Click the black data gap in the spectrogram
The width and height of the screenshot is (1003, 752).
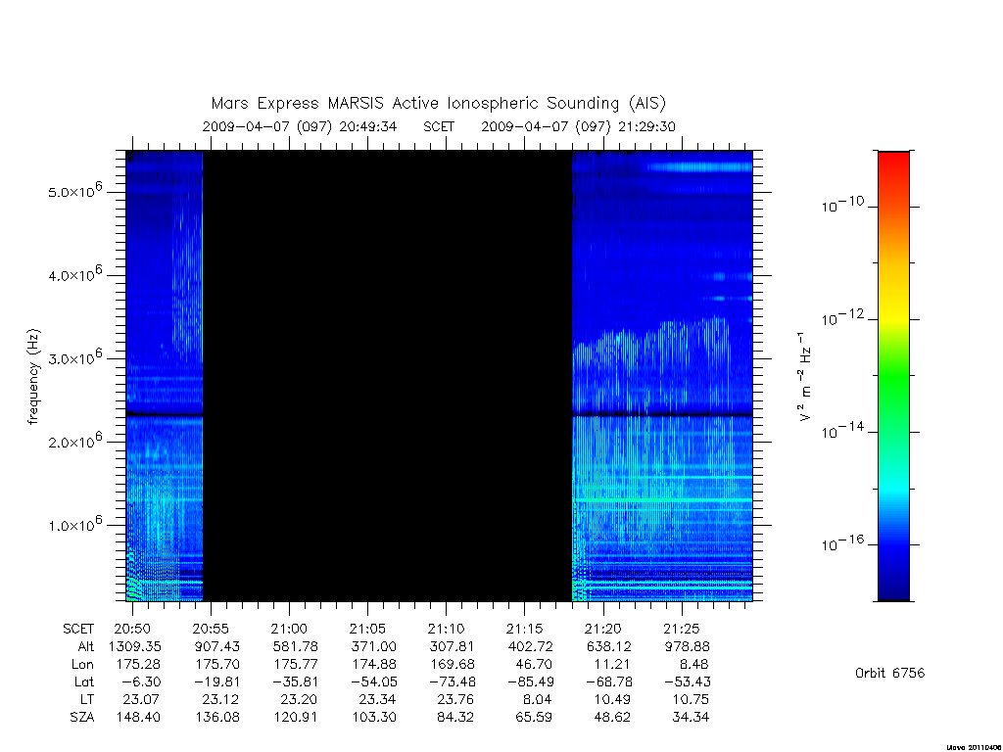point(388,376)
